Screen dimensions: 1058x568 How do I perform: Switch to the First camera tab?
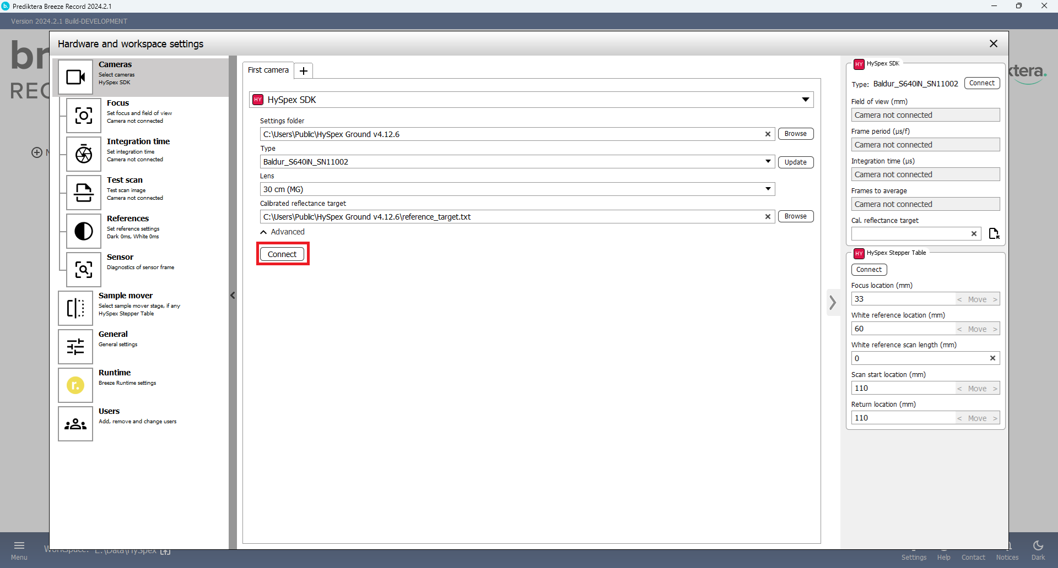click(x=268, y=70)
